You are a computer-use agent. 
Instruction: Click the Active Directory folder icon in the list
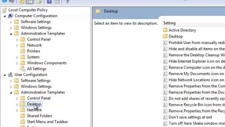[165, 30]
